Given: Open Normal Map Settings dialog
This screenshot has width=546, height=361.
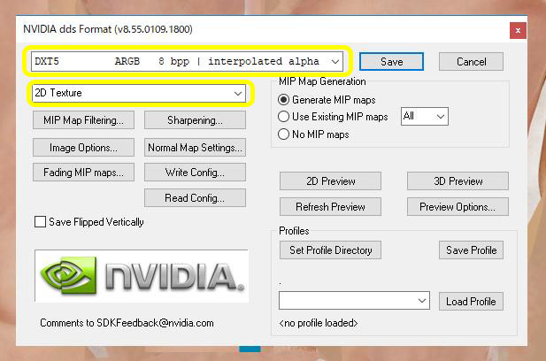Looking at the screenshot, I should pyautogui.click(x=195, y=148).
